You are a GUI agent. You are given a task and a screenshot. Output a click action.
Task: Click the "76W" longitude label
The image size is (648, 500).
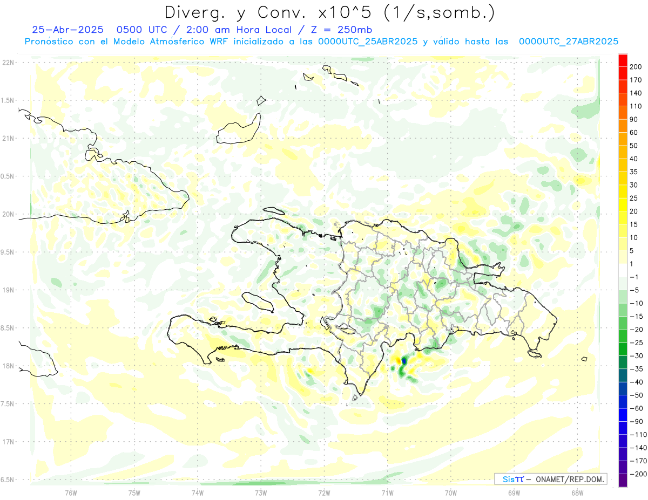point(71,493)
